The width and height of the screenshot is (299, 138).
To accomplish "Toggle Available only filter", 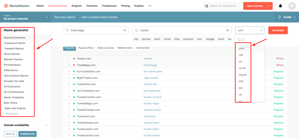I will click(x=27, y=134).
